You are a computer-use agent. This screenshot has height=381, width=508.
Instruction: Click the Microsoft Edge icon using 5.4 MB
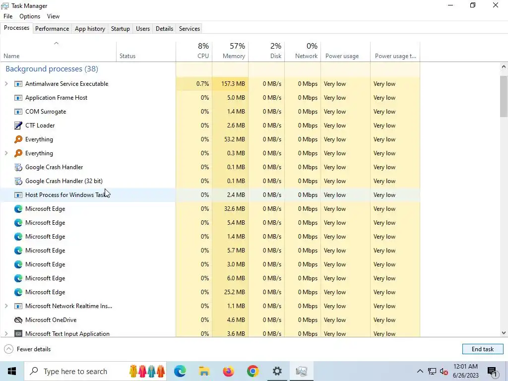(x=18, y=223)
